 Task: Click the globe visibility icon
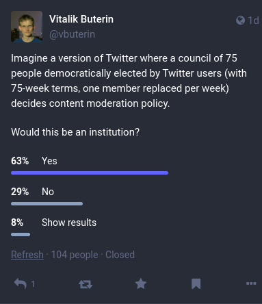[240, 21]
